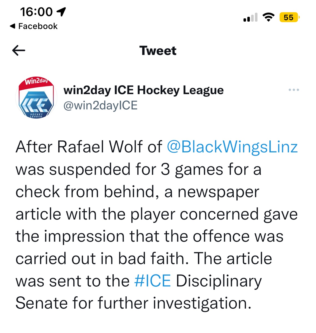Open the #ICE hashtag

click(x=152, y=281)
